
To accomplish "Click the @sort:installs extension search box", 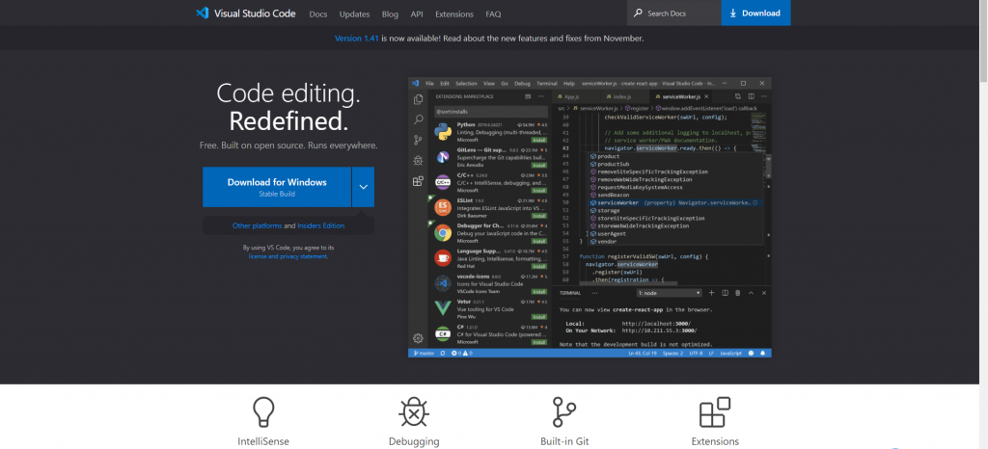I will click(490, 112).
